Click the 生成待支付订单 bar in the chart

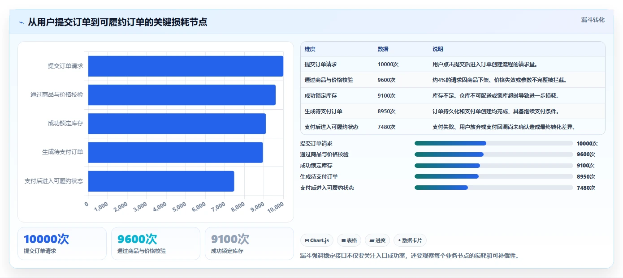tap(175, 152)
